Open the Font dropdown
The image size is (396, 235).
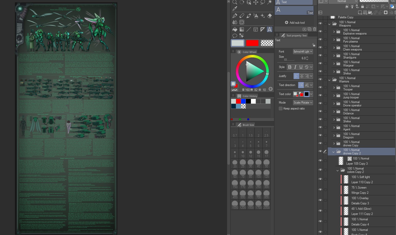point(303,52)
